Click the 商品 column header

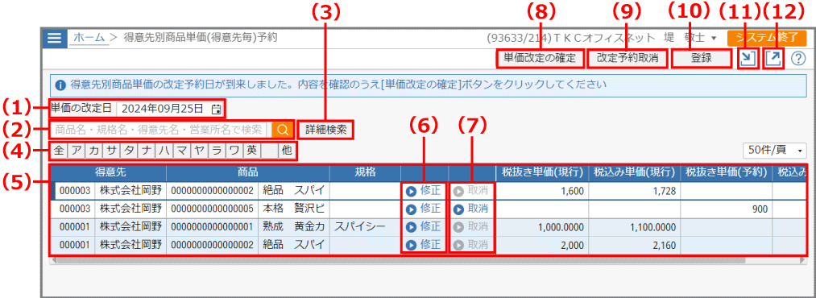[248, 173]
